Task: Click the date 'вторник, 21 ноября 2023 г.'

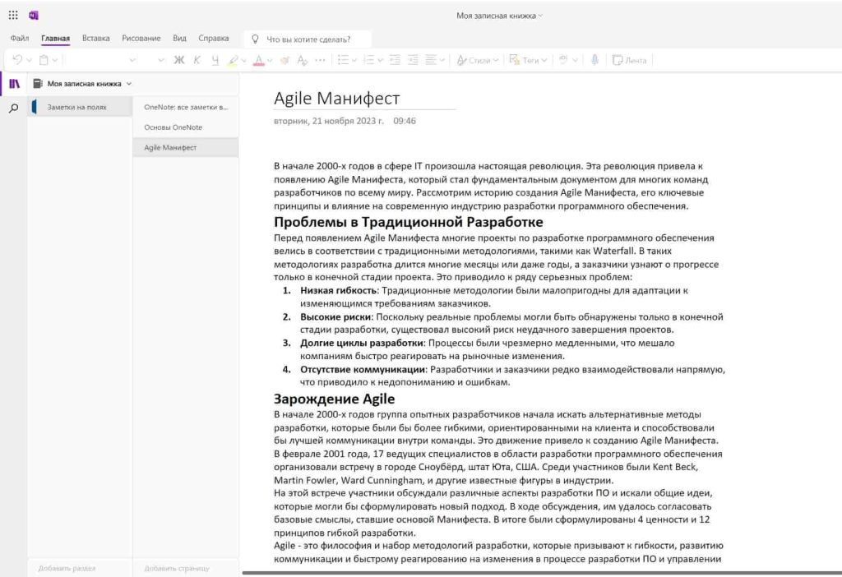Action: coord(329,121)
